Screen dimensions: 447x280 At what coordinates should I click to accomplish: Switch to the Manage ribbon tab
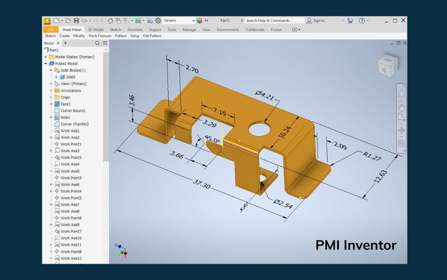[190, 30]
